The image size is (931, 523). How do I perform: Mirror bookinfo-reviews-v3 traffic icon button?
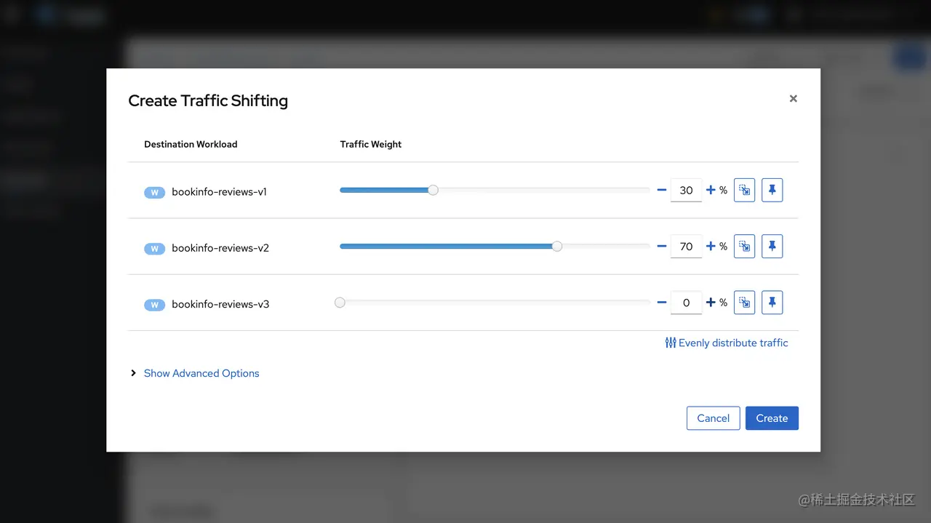[744, 303]
